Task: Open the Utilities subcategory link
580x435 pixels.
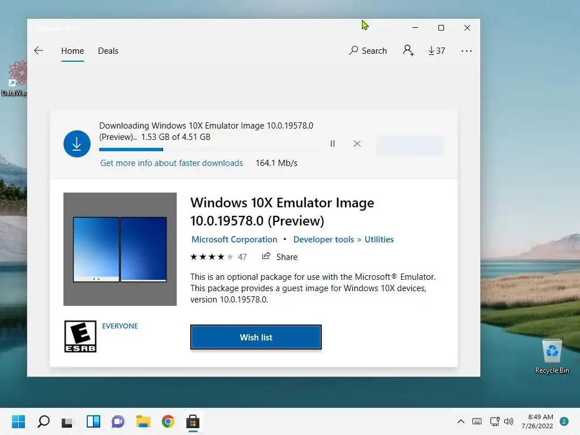Action: pos(379,240)
